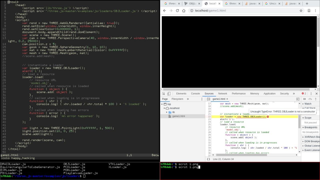Hide the Sources navigator pane
320x180 pixels.
tap(208, 99)
